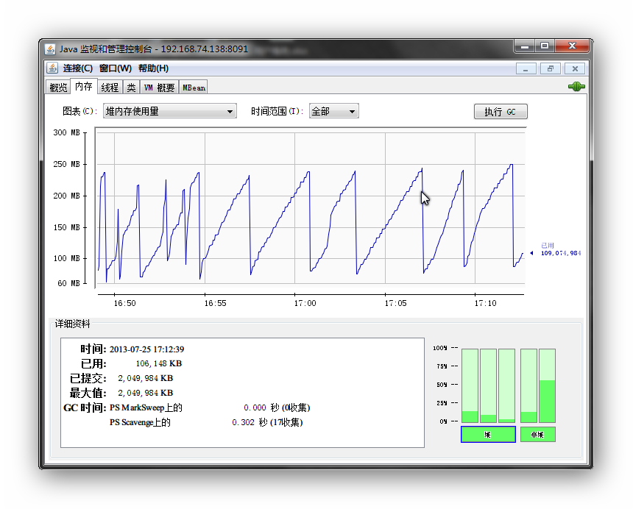
Task: Open the 窗口(W) menu
Action: 116,68
